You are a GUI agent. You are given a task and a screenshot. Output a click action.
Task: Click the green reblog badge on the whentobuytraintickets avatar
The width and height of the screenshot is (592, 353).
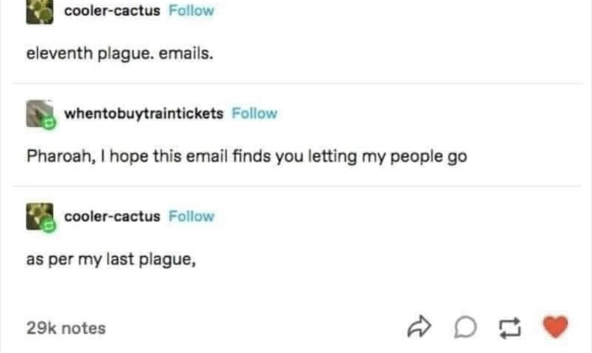point(49,123)
